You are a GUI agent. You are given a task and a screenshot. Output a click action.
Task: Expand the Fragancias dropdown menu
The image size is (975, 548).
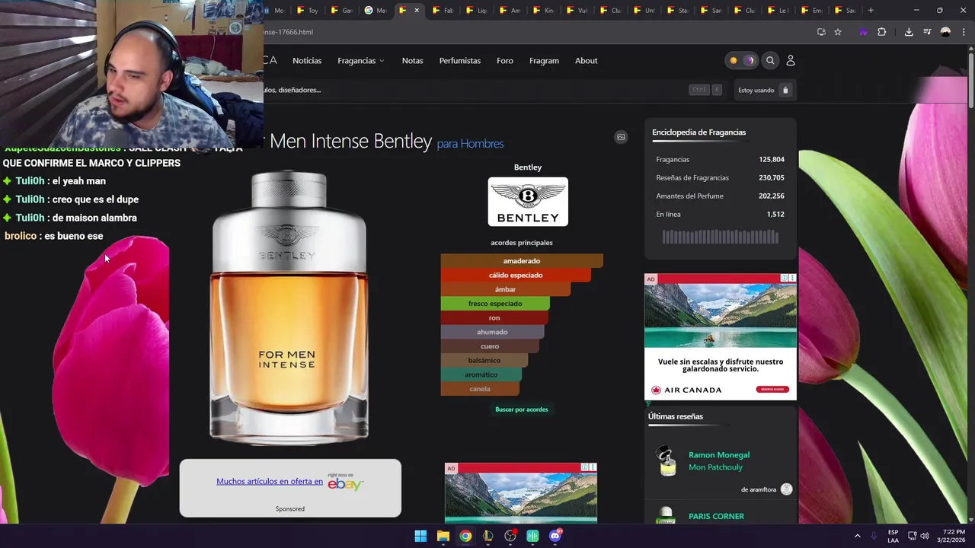pyautogui.click(x=361, y=61)
